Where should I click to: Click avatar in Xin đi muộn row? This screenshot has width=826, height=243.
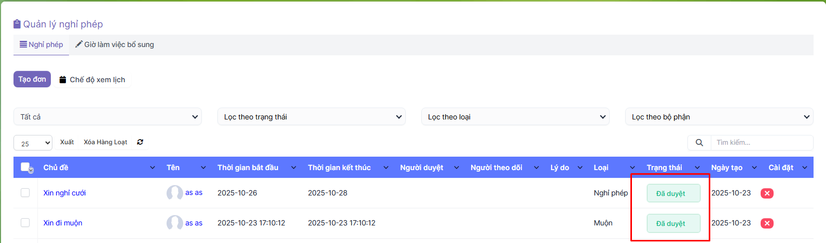[x=175, y=223]
